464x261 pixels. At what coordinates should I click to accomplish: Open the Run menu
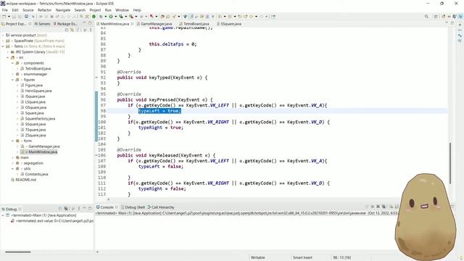tap(108, 10)
